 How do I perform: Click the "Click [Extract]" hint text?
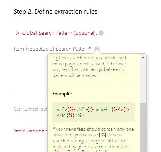pos(31,109)
